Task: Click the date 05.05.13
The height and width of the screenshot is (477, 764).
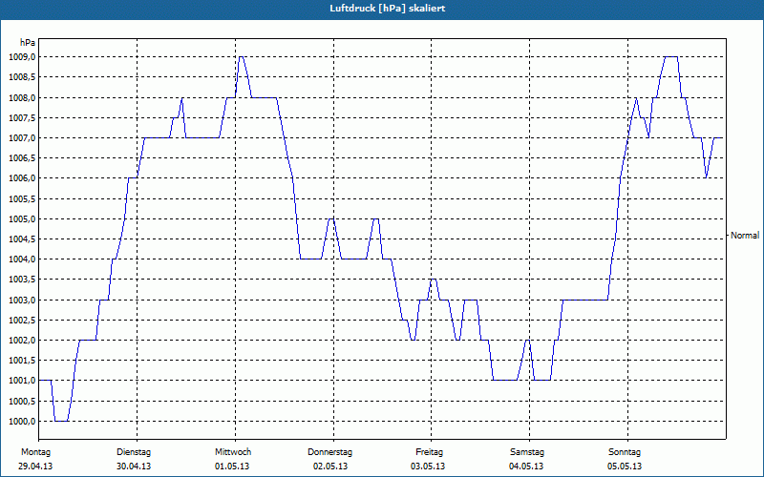Action: click(625, 467)
